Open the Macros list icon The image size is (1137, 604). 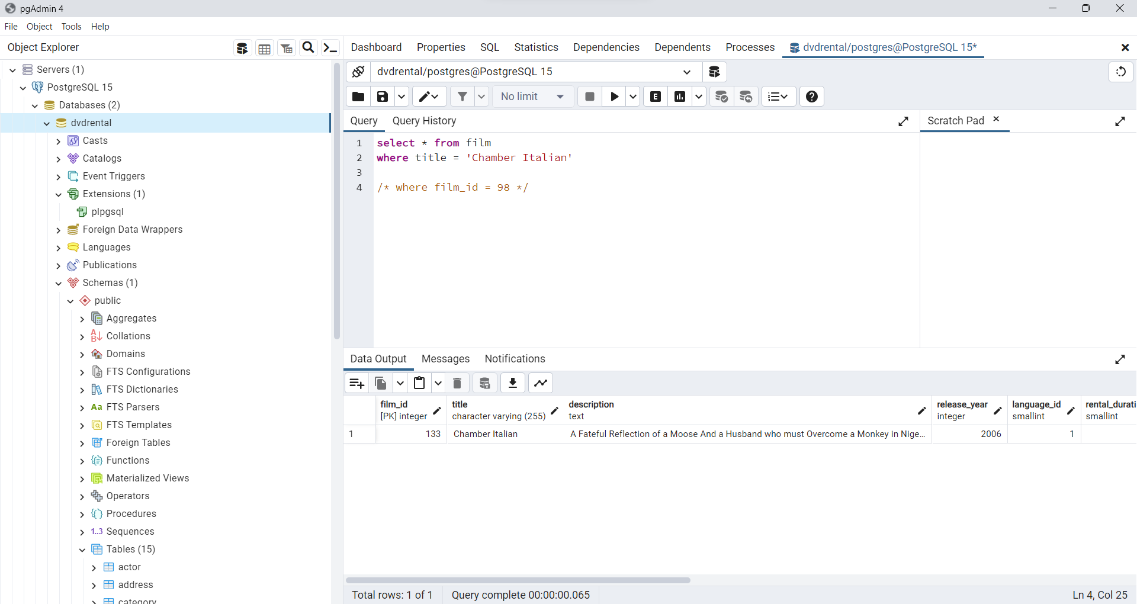[x=778, y=97]
